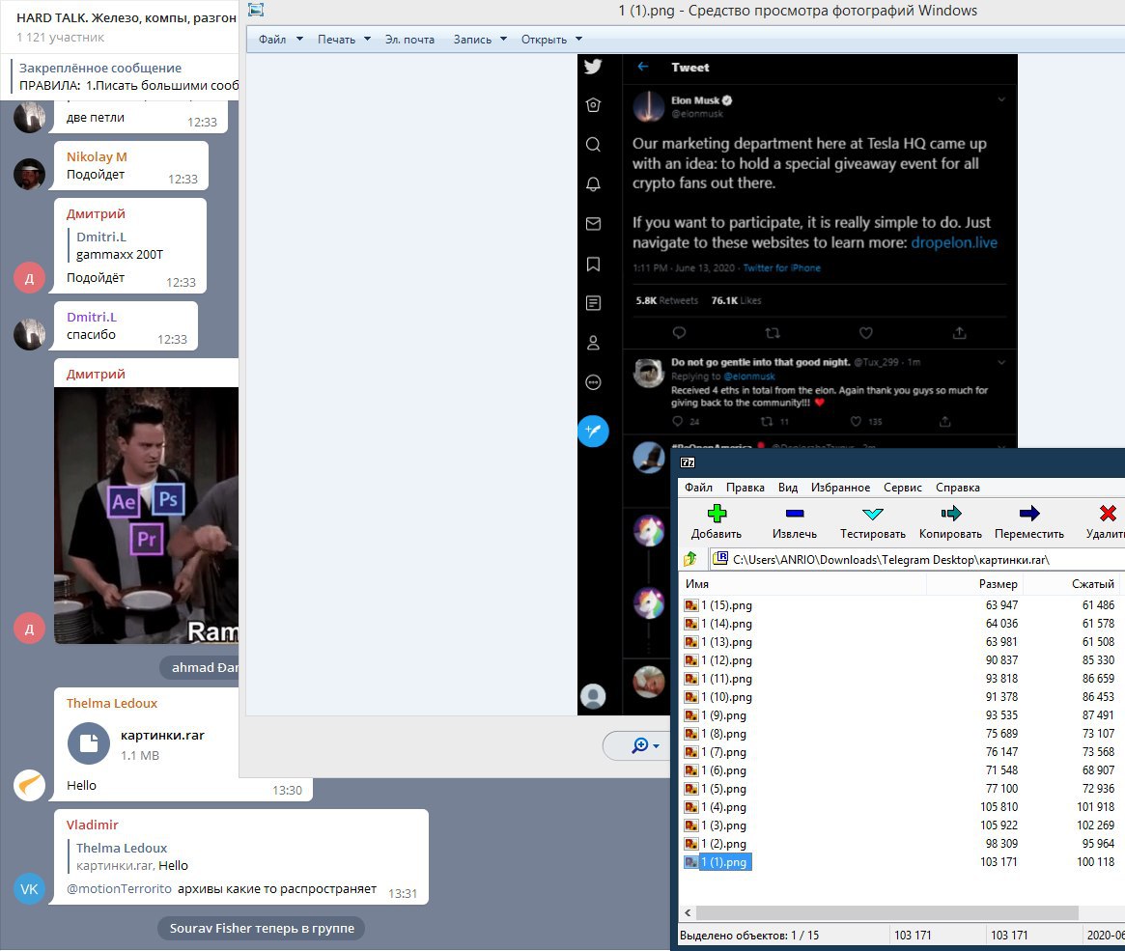Open the 7-Zip Правка menu

pos(745,487)
